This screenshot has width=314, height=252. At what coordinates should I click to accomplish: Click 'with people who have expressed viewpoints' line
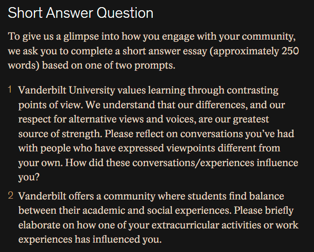click(149, 149)
